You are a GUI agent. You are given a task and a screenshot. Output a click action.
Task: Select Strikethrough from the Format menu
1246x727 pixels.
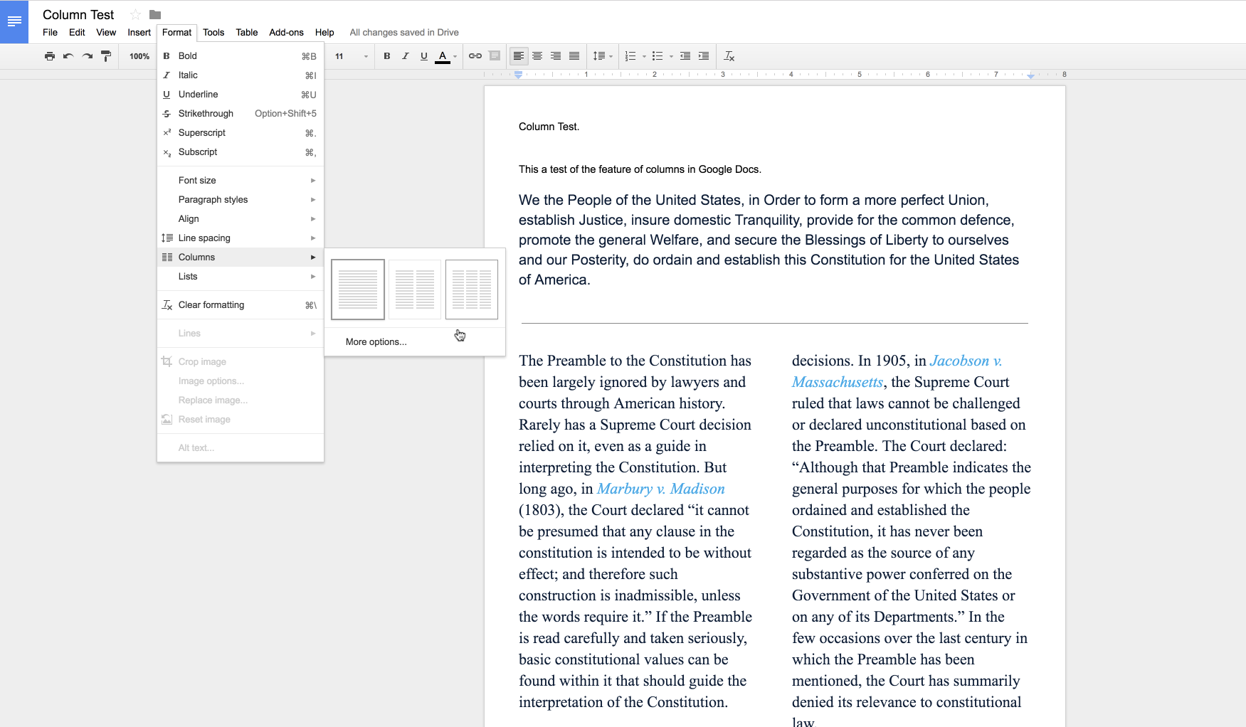point(205,113)
